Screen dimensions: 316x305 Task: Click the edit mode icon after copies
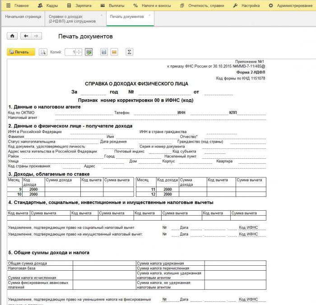tap(89, 52)
